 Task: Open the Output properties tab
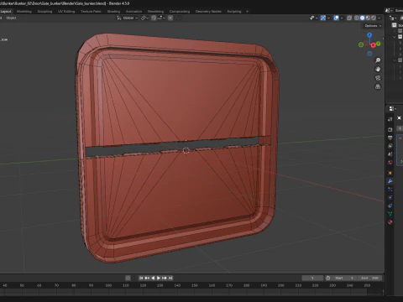coord(390,138)
